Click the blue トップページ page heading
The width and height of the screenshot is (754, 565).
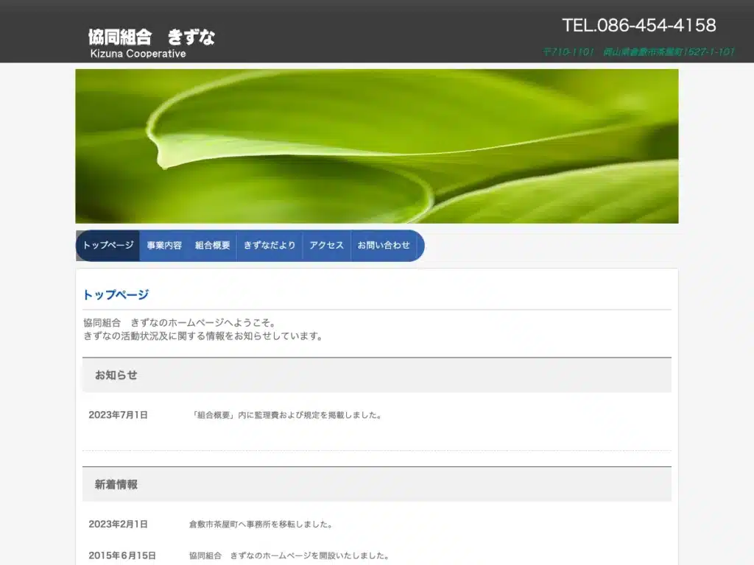(116, 294)
